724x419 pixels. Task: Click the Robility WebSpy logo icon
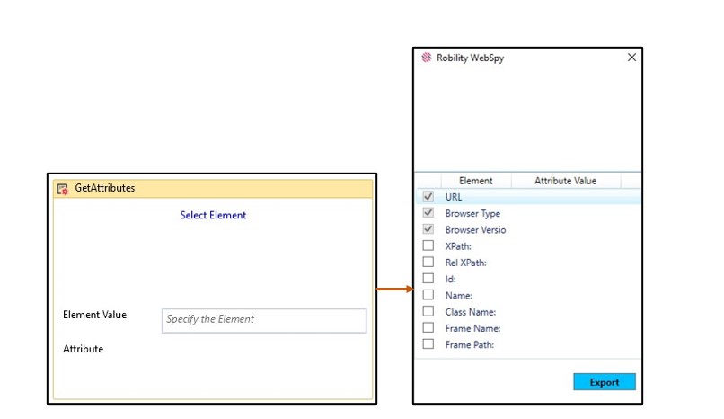tap(427, 58)
